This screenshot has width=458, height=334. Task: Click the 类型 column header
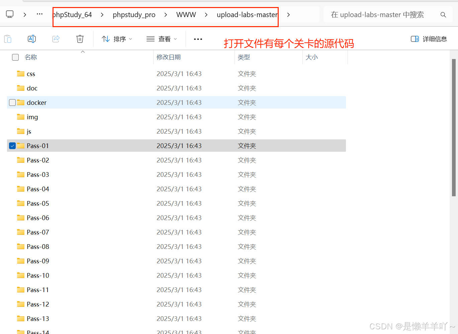coord(244,57)
